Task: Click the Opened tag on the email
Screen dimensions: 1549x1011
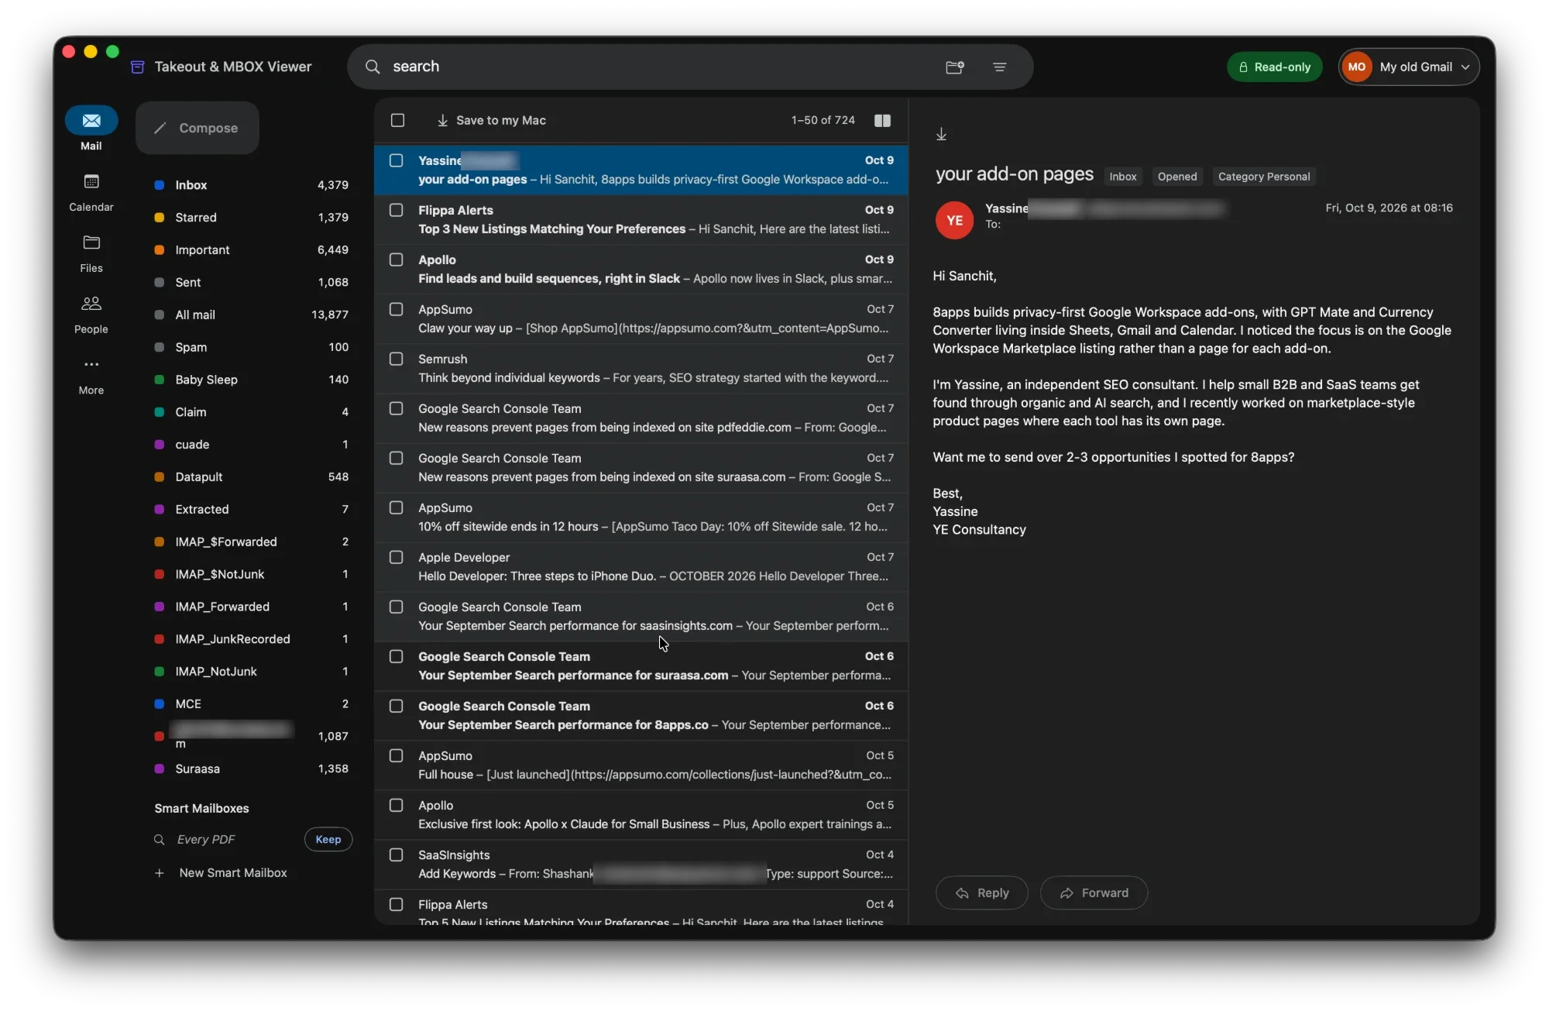Action: click(x=1177, y=177)
